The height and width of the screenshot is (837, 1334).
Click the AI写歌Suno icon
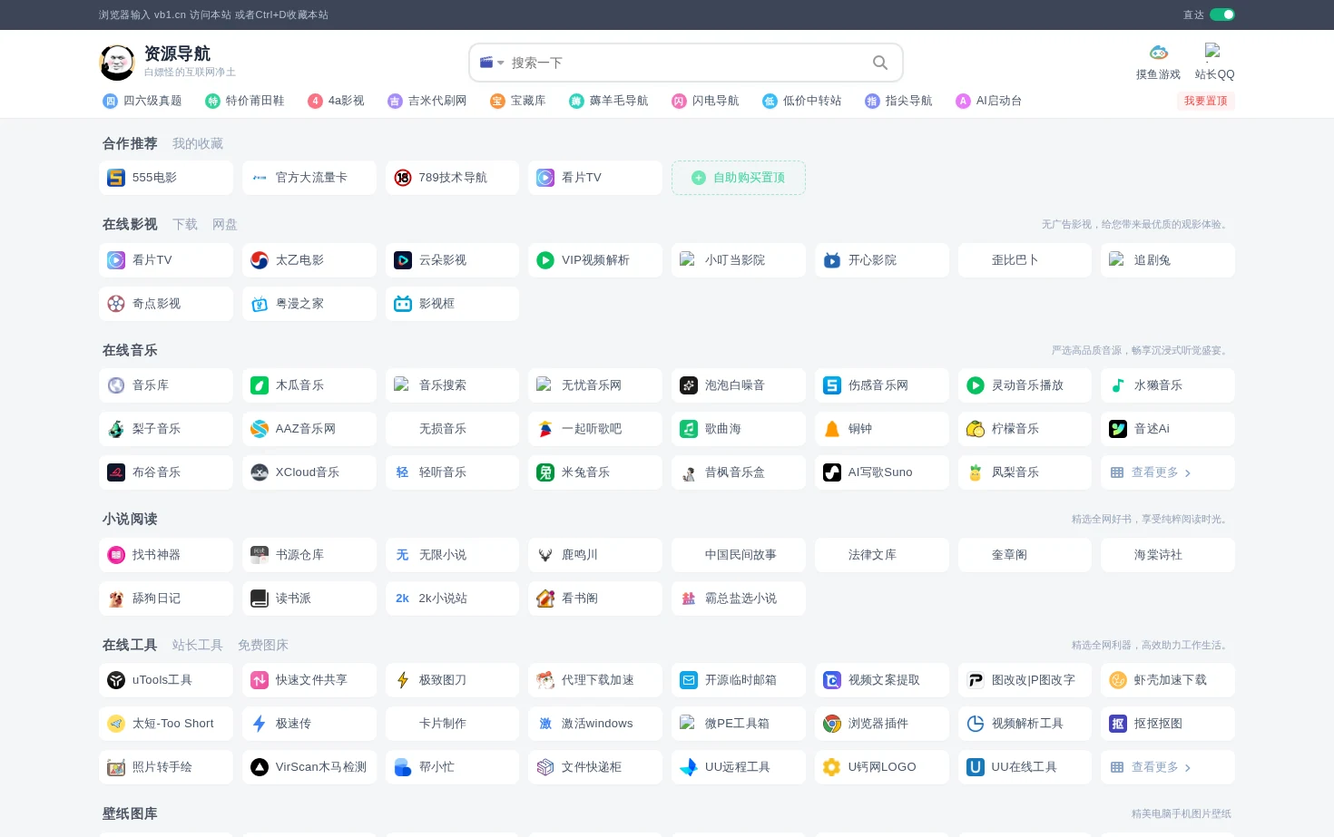pos(832,472)
